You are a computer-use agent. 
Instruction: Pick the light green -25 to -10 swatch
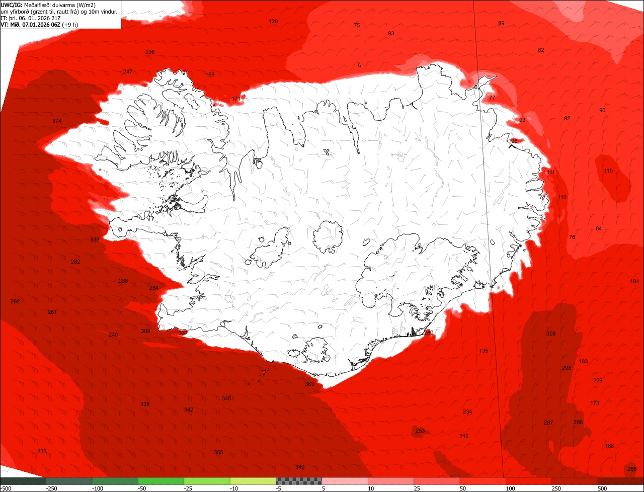pyautogui.click(x=207, y=481)
